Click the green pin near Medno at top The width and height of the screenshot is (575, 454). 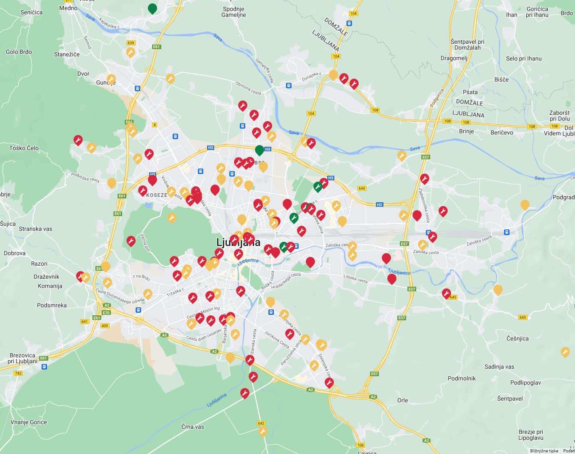[152, 8]
